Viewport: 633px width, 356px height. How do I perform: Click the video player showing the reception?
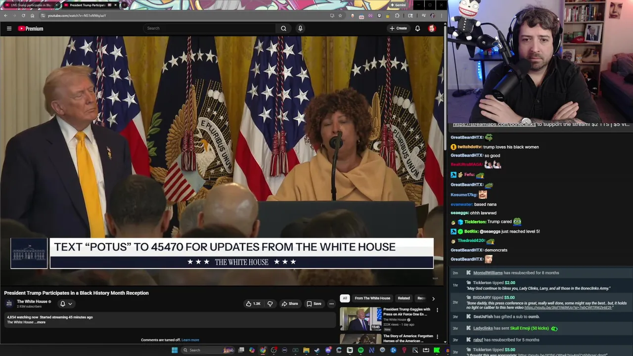point(222,161)
